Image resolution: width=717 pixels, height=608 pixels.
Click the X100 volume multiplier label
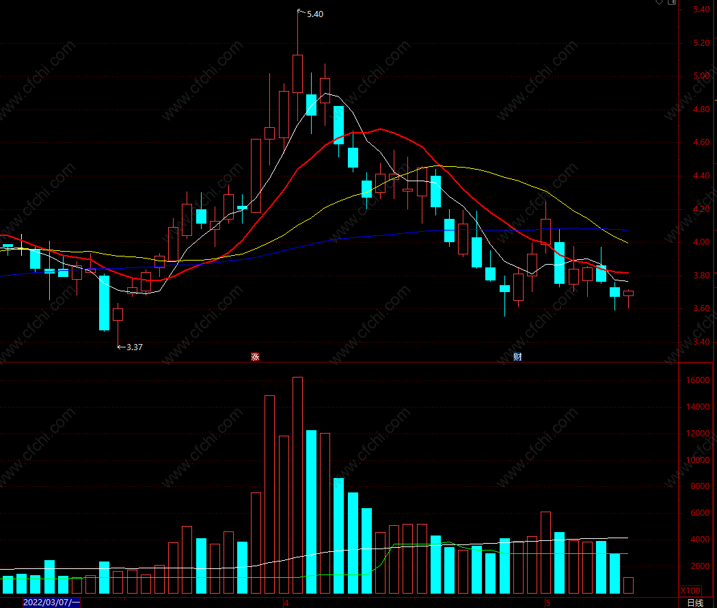(690, 591)
